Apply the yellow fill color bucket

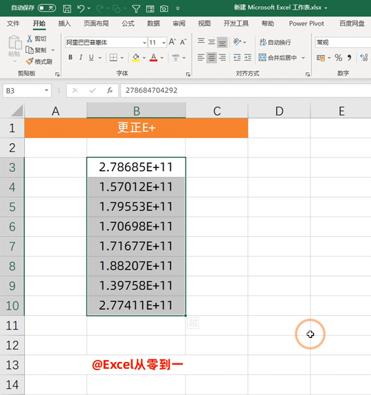(136, 58)
